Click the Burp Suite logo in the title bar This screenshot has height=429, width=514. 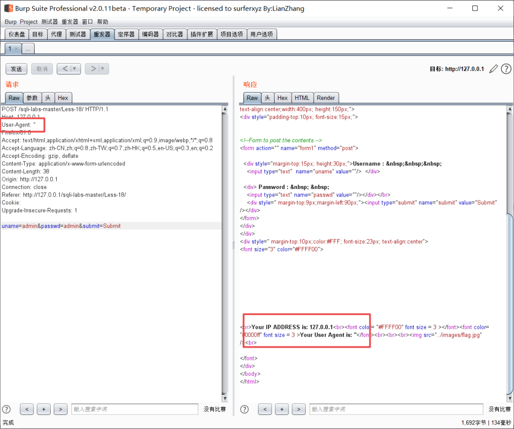[9, 8]
